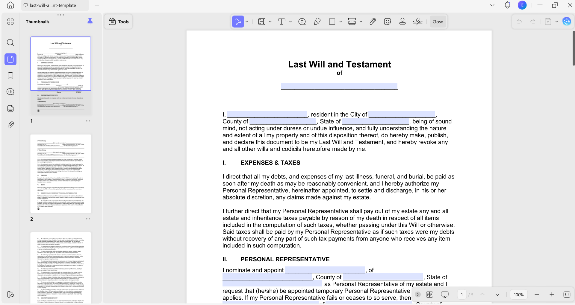The height and width of the screenshot is (305, 575).
Task: Zoom out with the minus button
Action: (537, 295)
